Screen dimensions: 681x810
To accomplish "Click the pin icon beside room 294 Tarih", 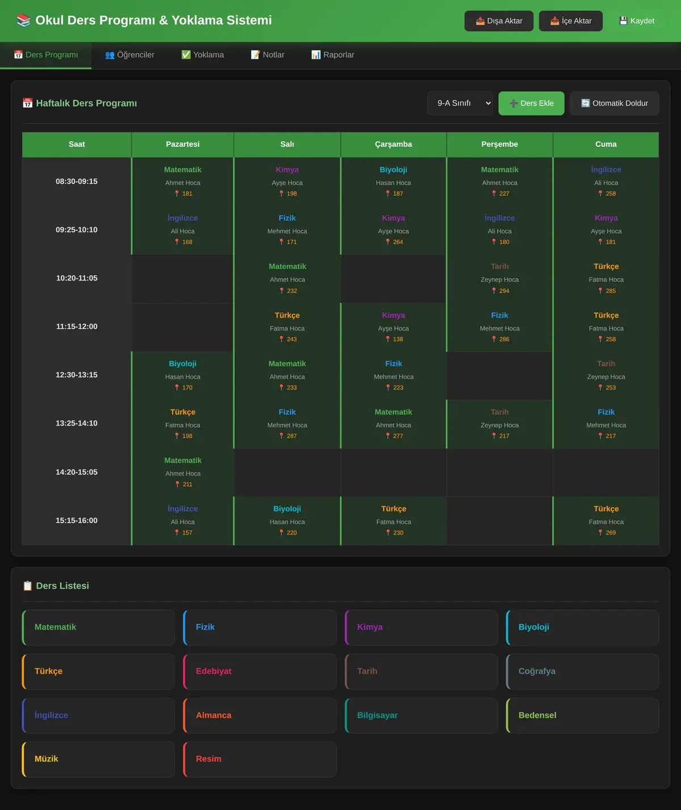I will point(494,291).
